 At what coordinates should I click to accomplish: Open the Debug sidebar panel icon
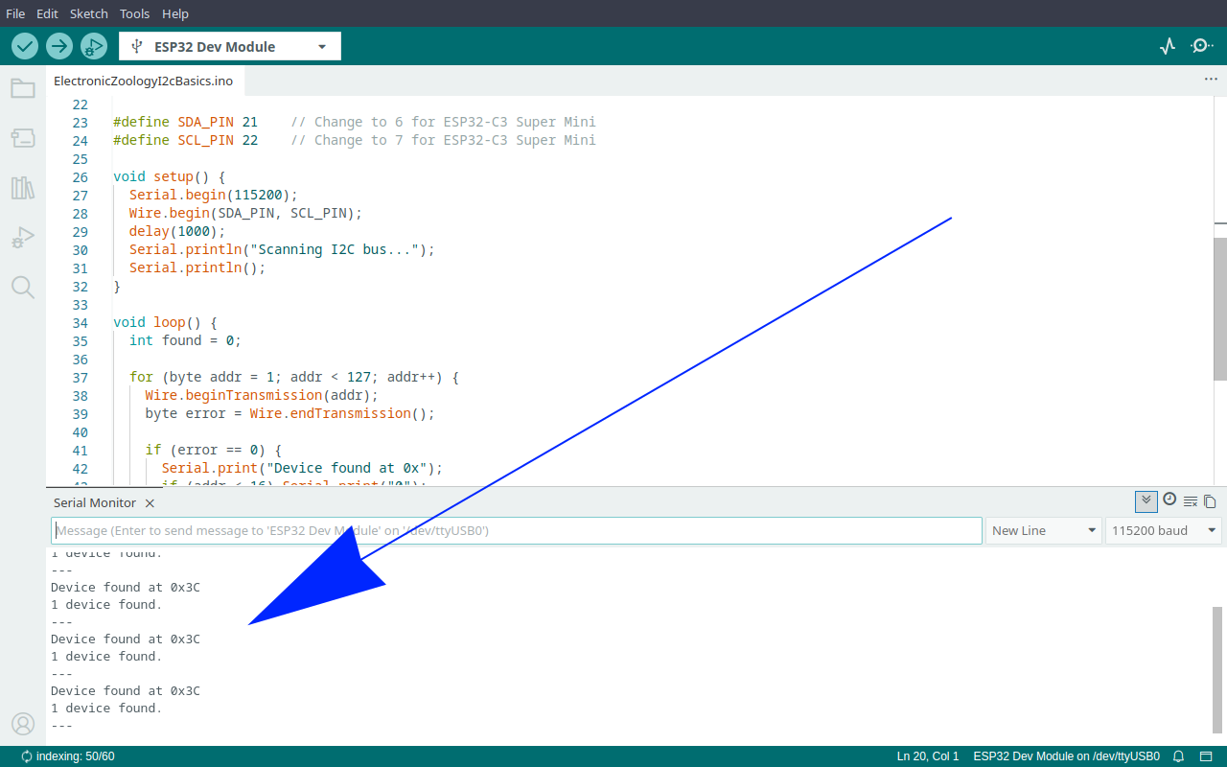coord(23,238)
